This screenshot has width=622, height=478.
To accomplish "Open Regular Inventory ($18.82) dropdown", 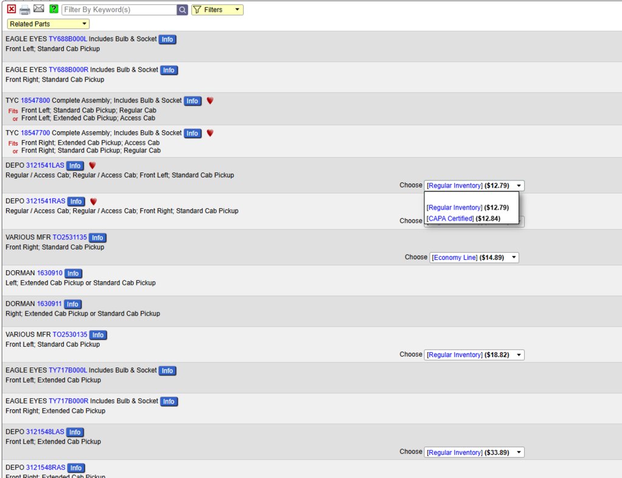I will click(474, 355).
